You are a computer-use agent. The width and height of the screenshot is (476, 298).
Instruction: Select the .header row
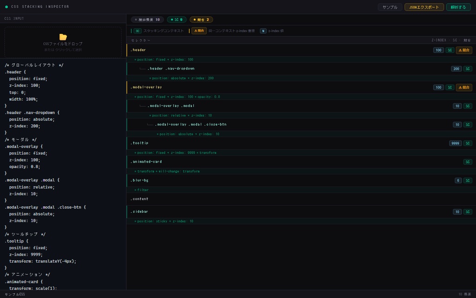301,50
